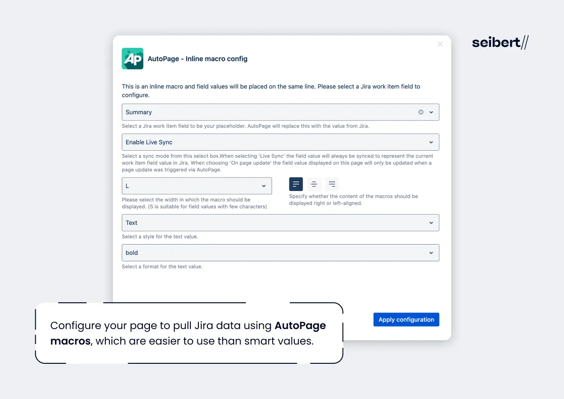Click the 'Select a sync mode' help text
Image resolution: width=564 pixels, height=399 pixels.
tap(277, 163)
